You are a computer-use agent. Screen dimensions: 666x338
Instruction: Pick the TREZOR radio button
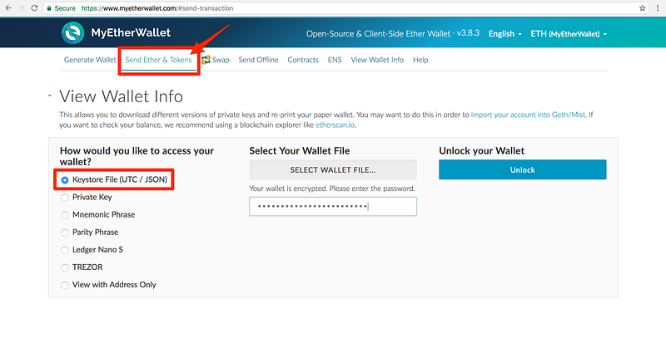65,267
